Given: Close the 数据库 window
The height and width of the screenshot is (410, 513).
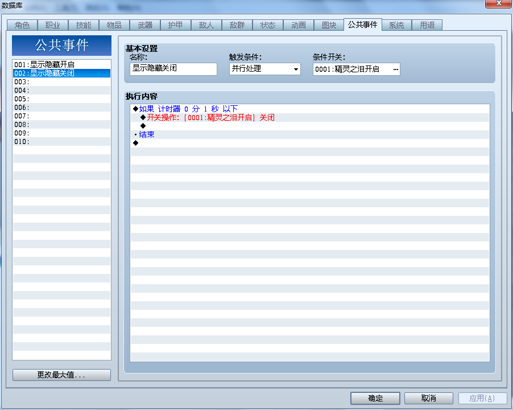Looking at the screenshot, I should [x=499, y=3].
